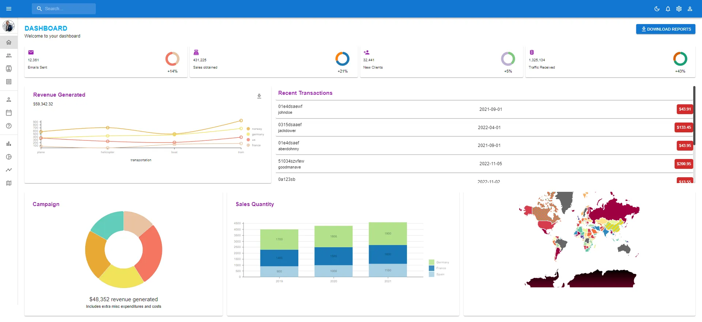Viewport: 702px width, 322px height.
Task: Open notifications bell
Action: [668, 9]
